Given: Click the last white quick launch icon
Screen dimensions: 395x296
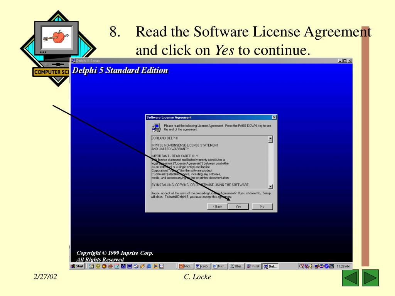Looking at the screenshot, I should 162,266.
